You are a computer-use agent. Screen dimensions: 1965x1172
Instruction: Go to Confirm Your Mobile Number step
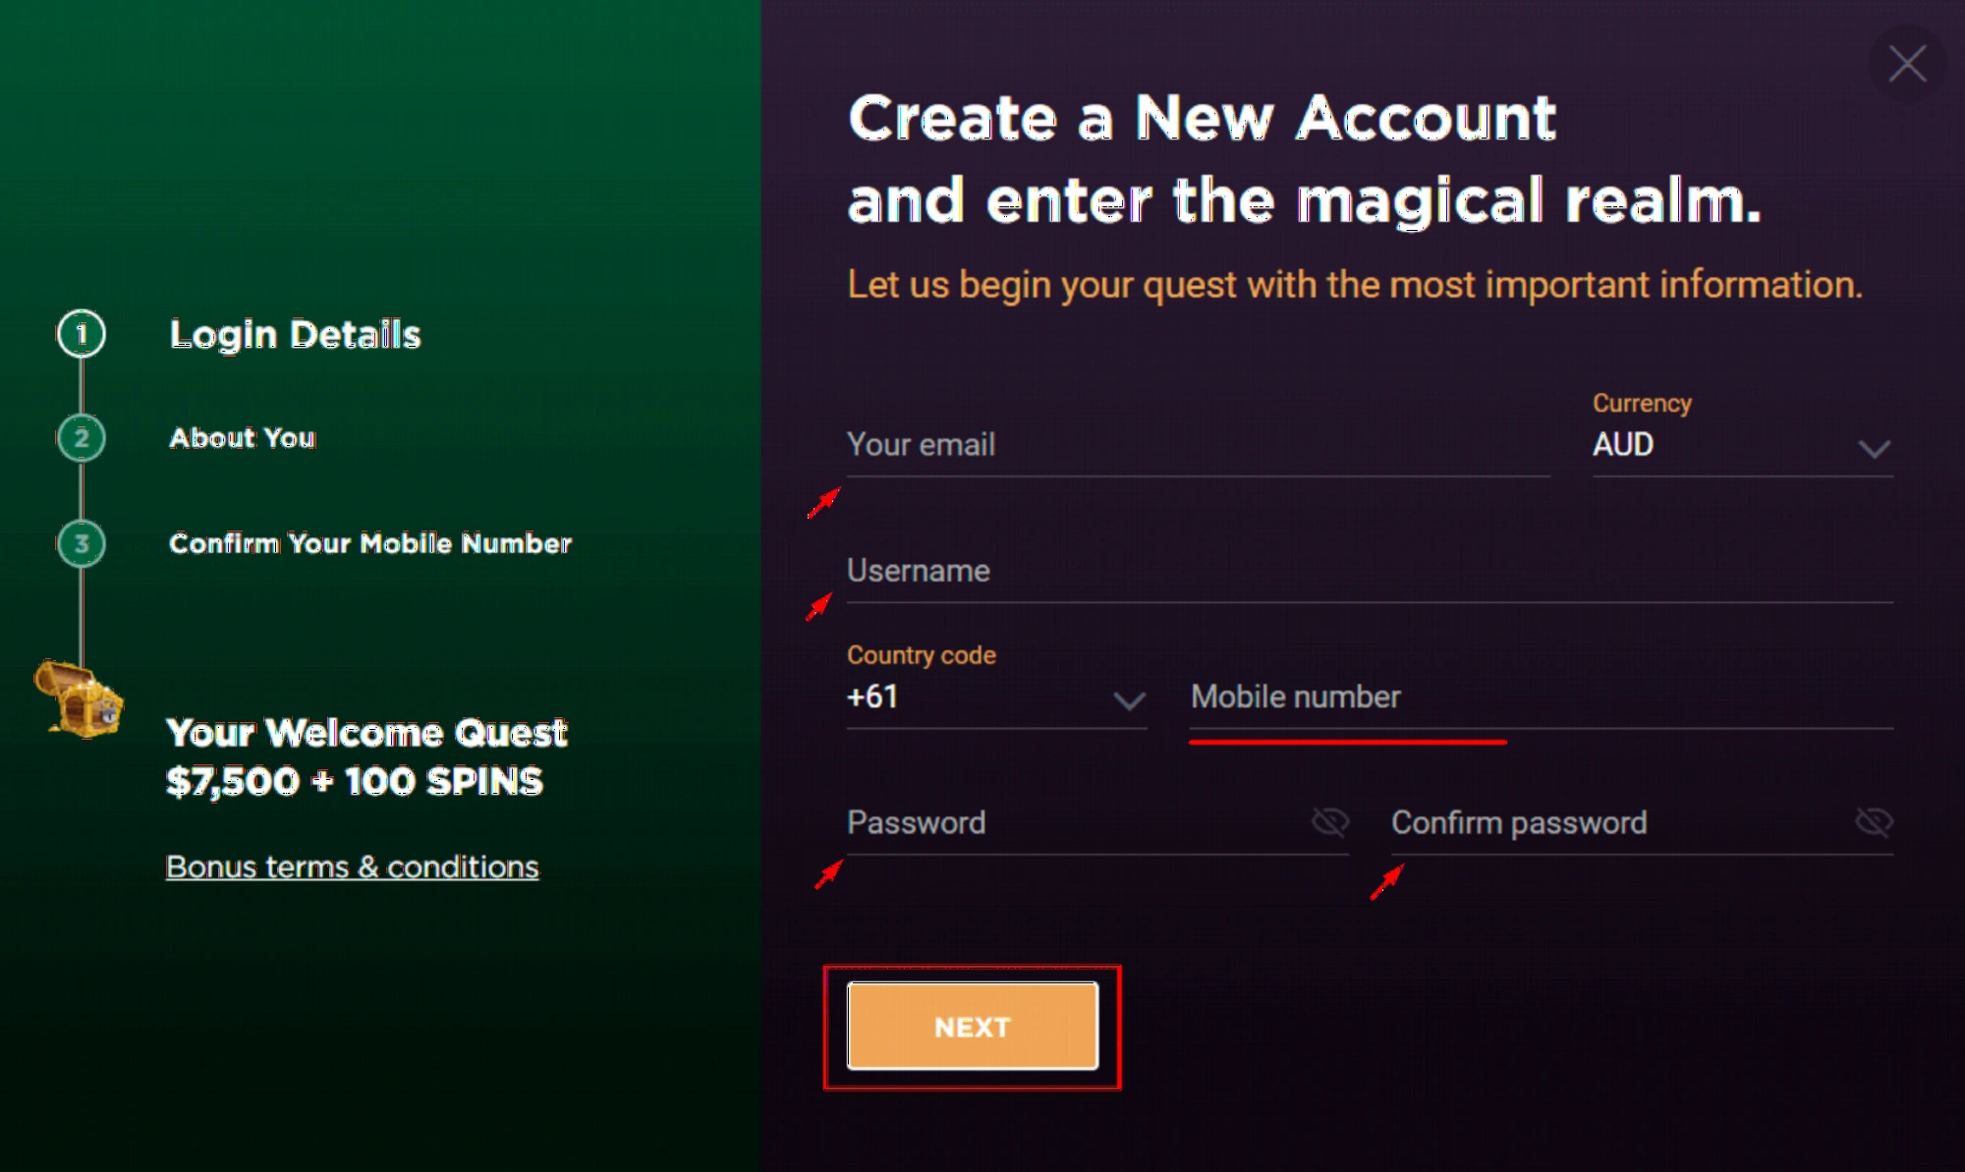click(x=371, y=543)
